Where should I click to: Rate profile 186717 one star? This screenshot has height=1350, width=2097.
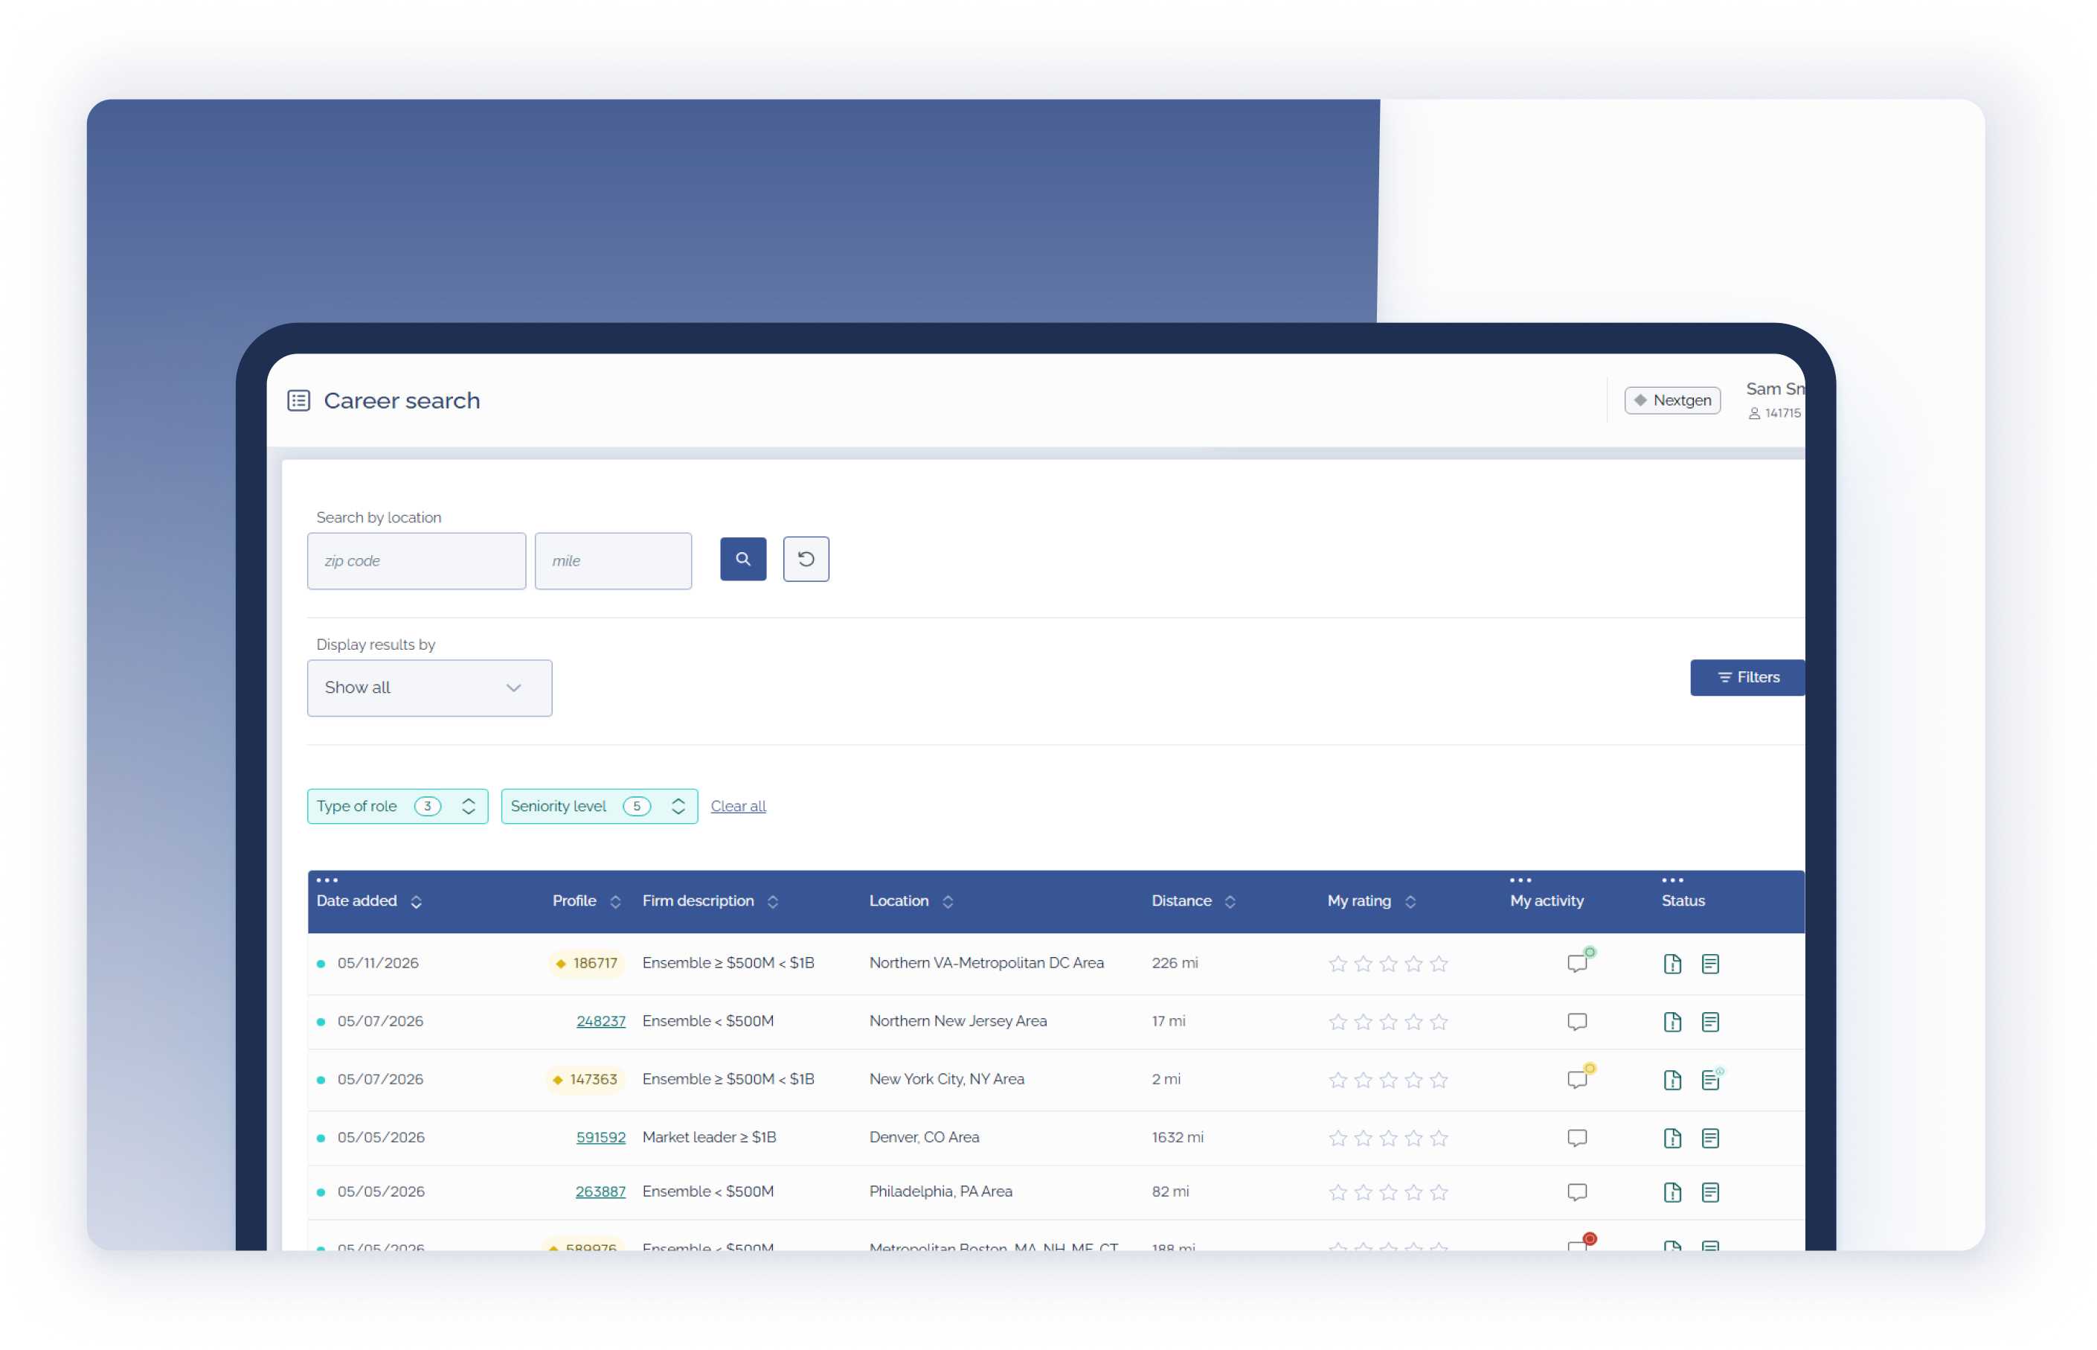1338,964
